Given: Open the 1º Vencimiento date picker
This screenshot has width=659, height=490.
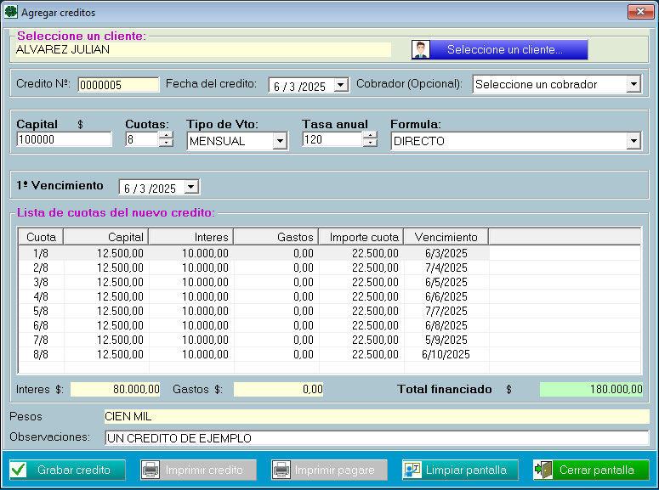Looking at the screenshot, I should coord(191,187).
